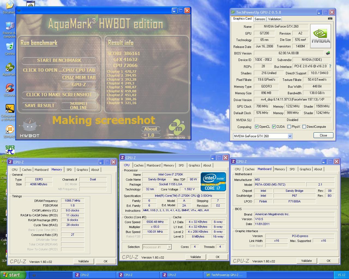The height and width of the screenshot is (279, 349).
Task: Open Mainboard tab in CPU-Z Memory window
Action: 41,170
